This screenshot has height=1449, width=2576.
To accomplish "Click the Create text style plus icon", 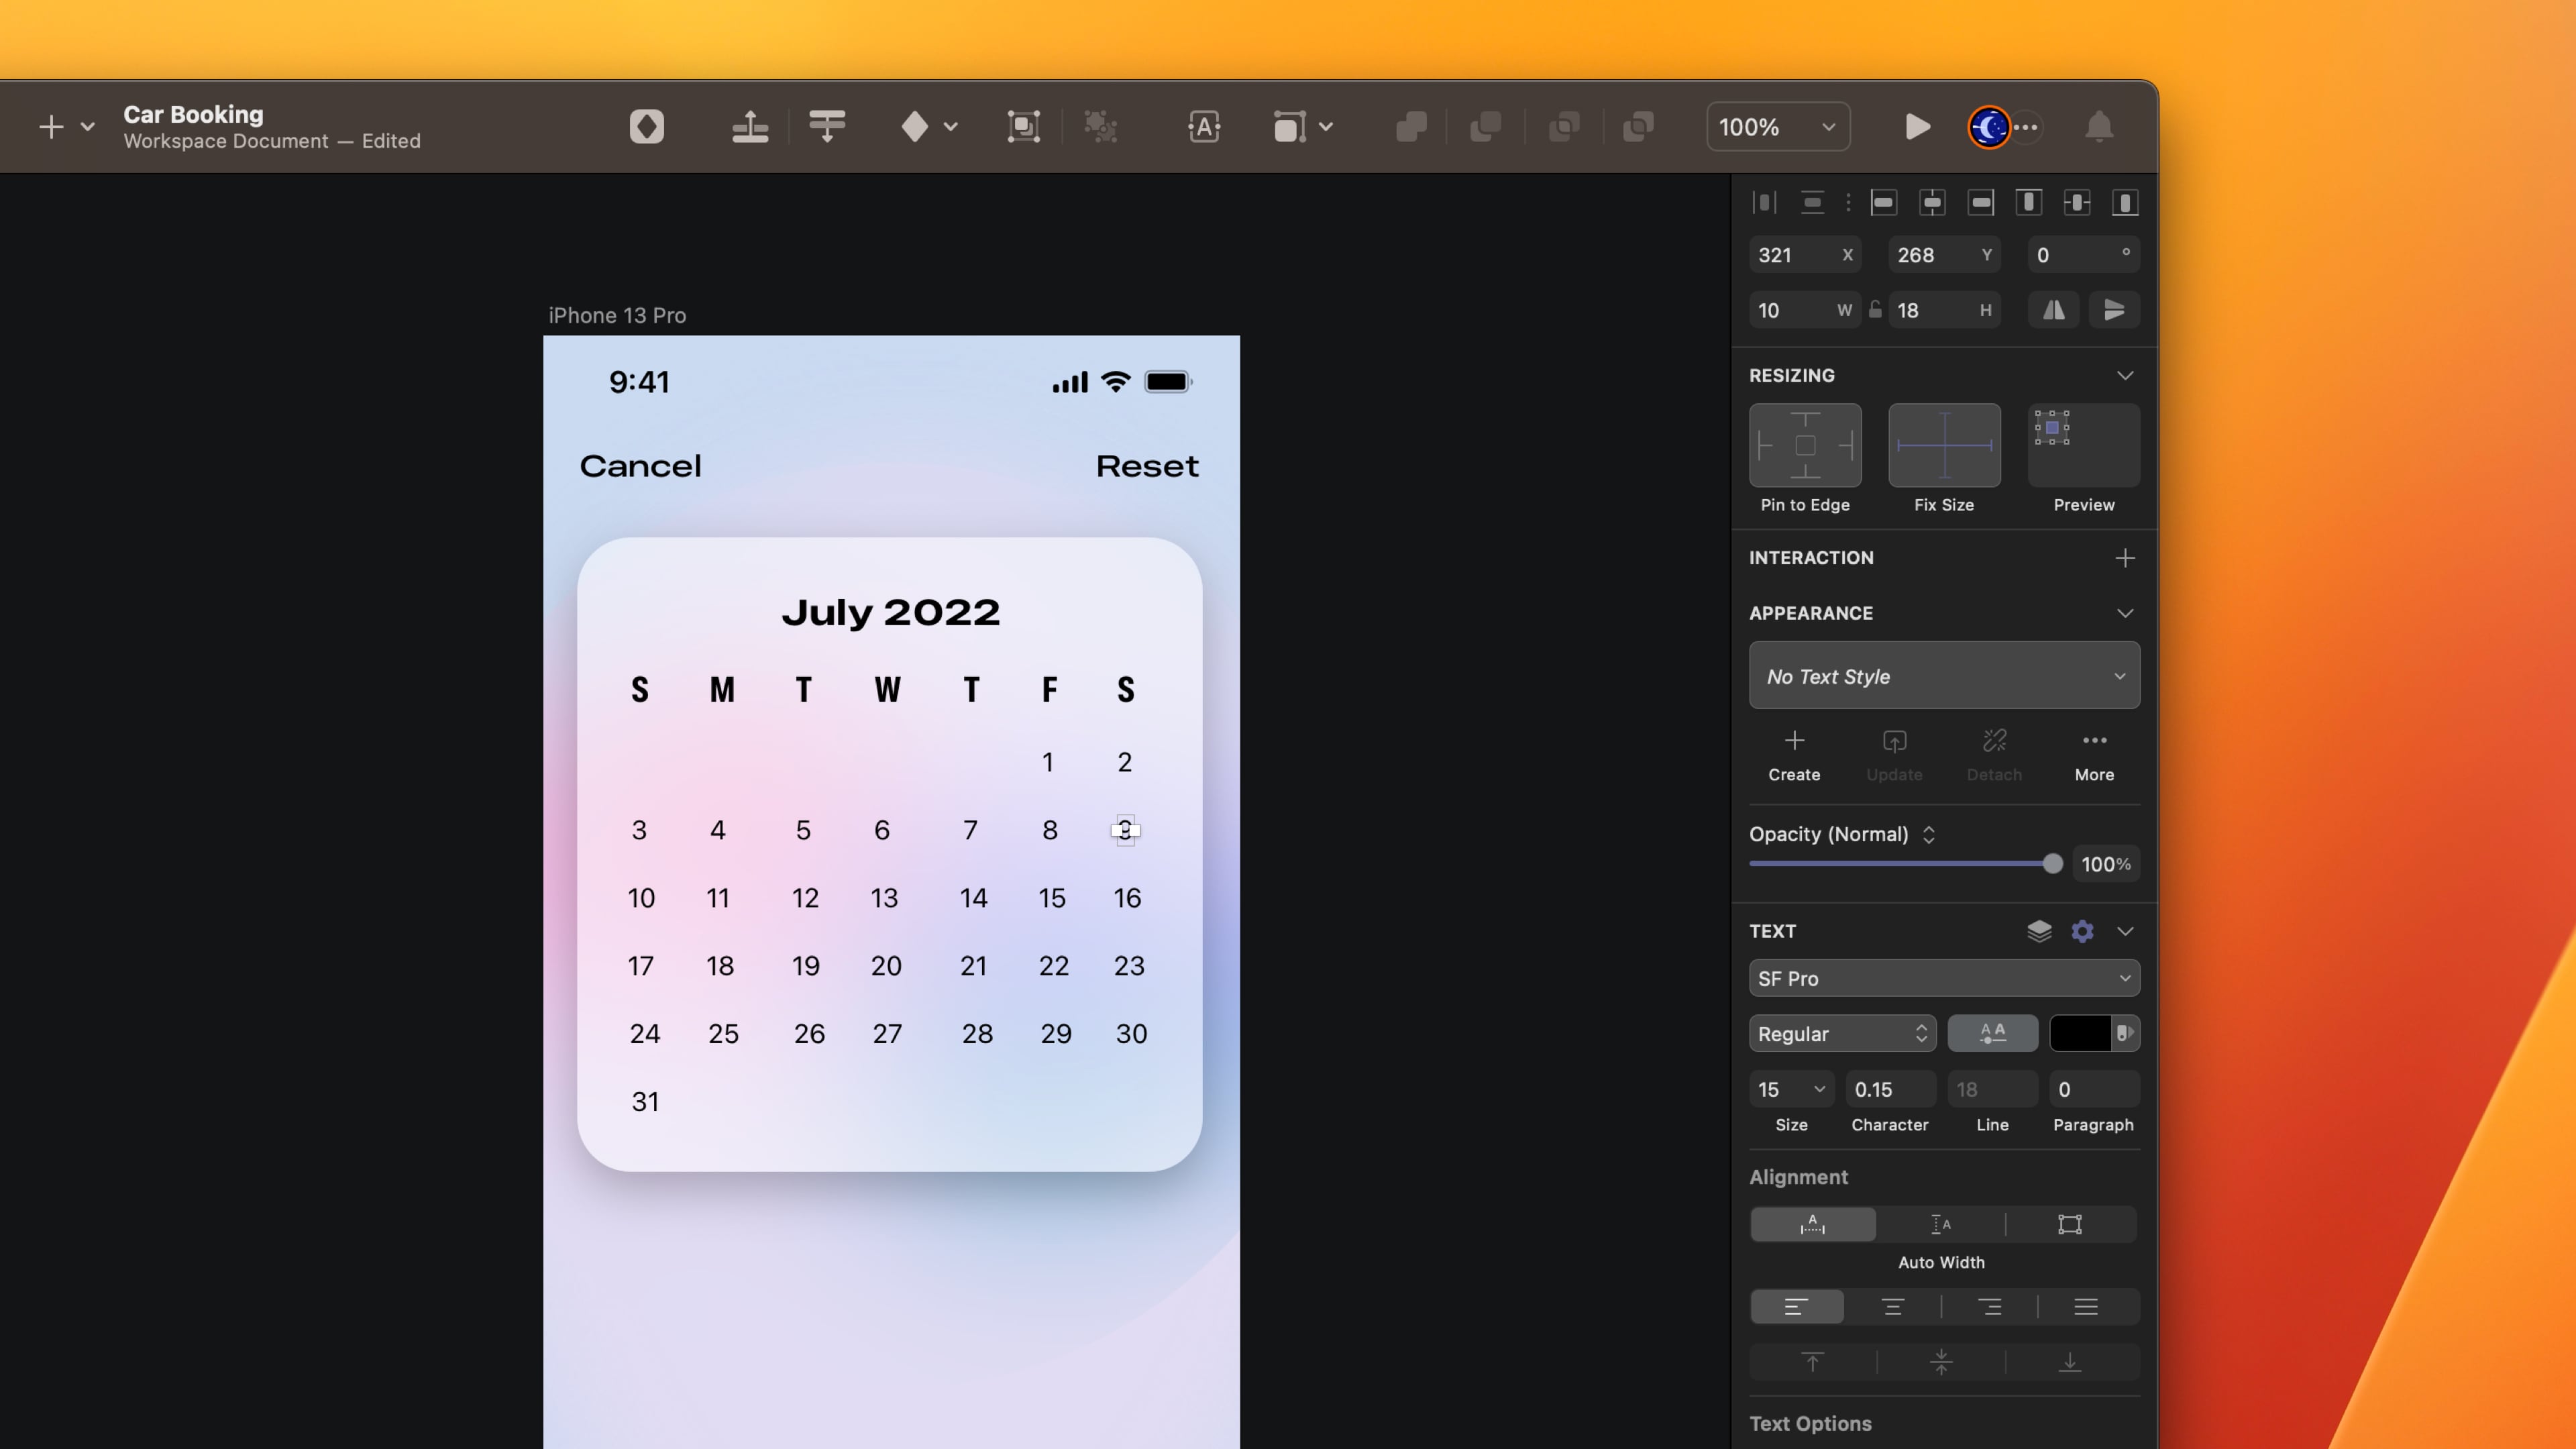I will 1794,741.
